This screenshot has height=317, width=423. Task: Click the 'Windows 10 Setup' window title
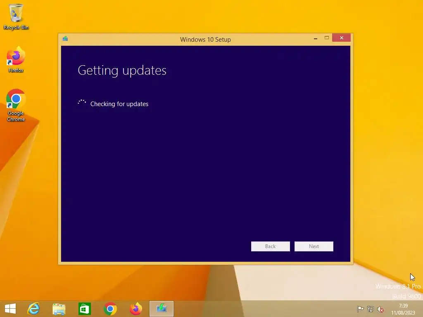pyautogui.click(x=205, y=39)
